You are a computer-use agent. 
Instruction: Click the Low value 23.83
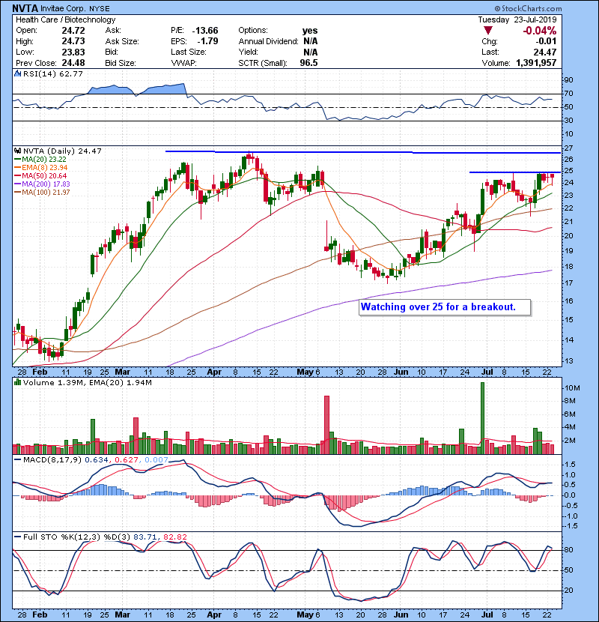point(73,52)
